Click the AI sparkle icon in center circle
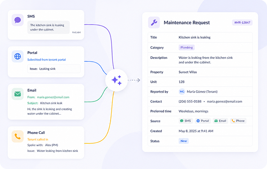267x169 pixels. coord(116,80)
